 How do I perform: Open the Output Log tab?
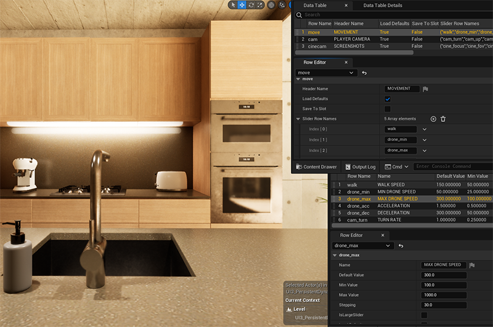(x=359, y=167)
